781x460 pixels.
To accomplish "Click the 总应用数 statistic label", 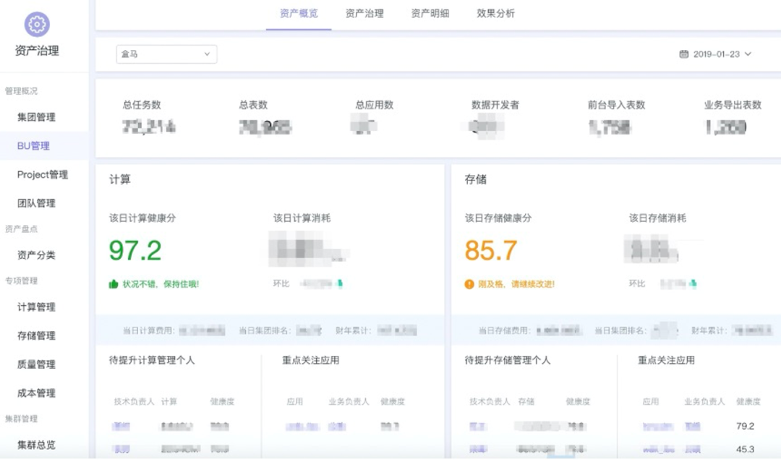I will coord(375,105).
